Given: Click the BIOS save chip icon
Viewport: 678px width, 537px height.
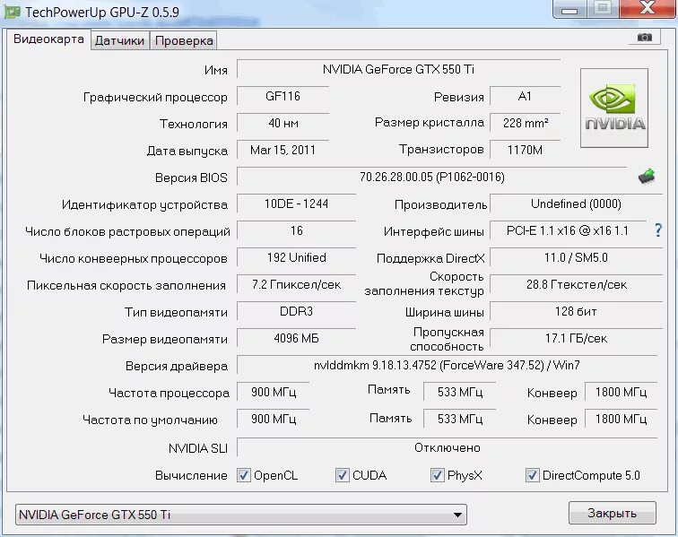Looking at the screenshot, I should (647, 177).
